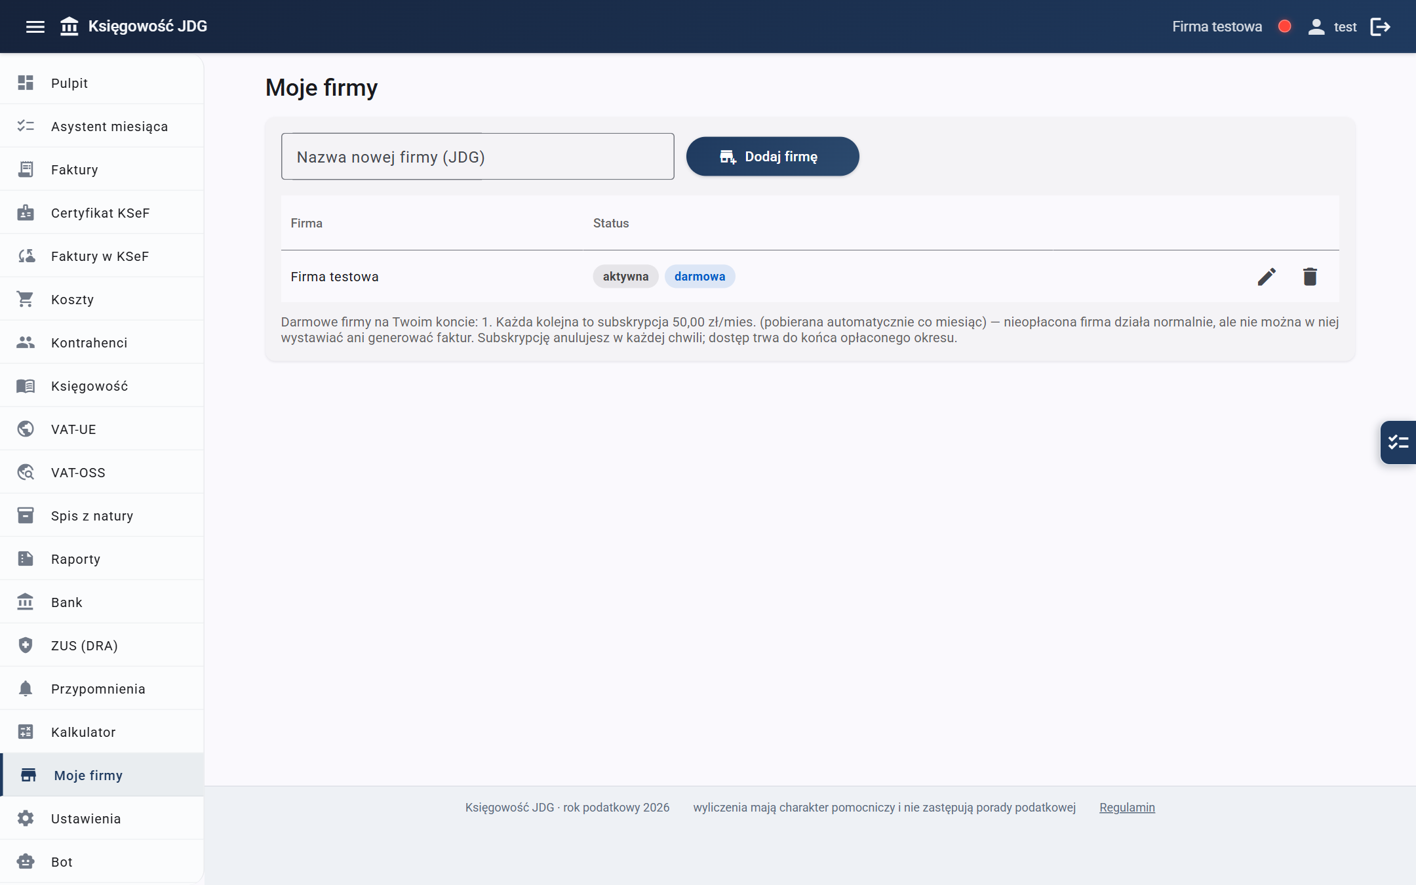Open the floating checklist side panel

(1398, 442)
